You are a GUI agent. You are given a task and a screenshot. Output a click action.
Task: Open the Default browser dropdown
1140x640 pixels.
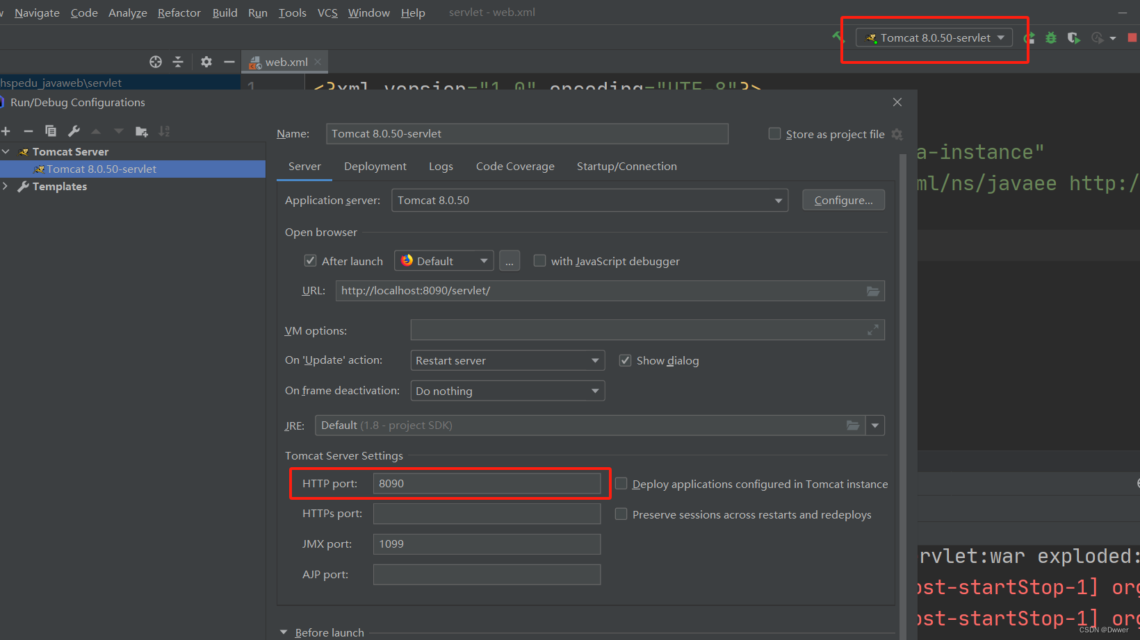pyautogui.click(x=444, y=261)
